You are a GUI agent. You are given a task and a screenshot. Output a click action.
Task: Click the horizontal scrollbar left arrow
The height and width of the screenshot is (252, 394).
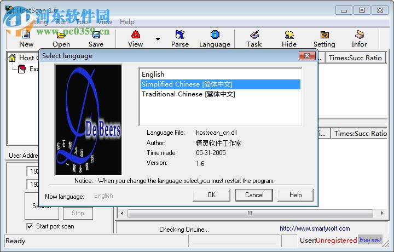[x=122, y=213]
